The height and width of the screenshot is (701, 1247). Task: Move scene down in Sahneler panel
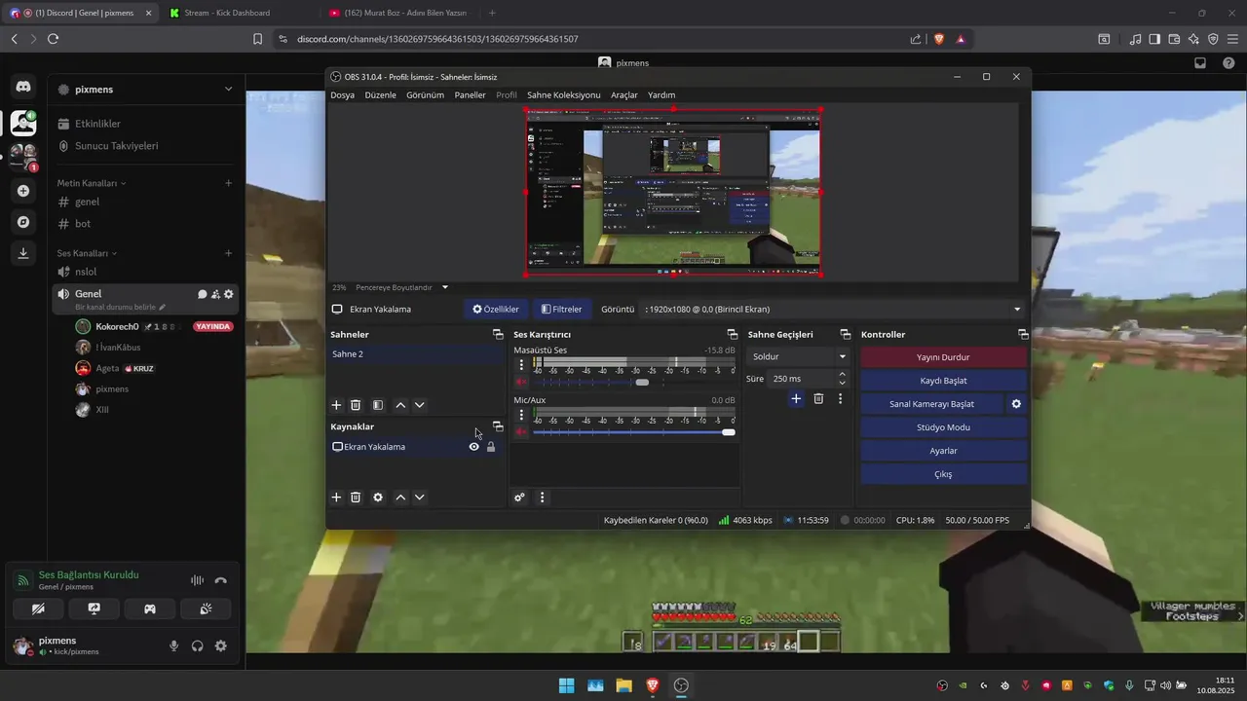pos(420,405)
